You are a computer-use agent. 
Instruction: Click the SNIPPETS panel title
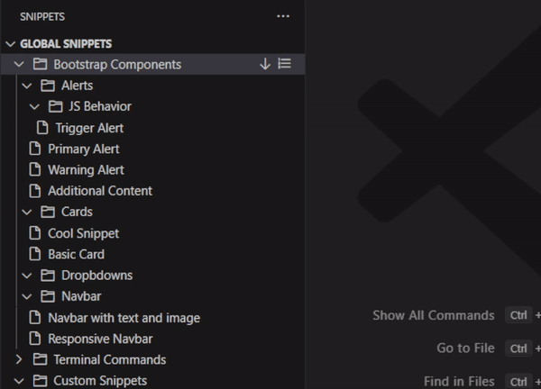pyautogui.click(x=42, y=16)
